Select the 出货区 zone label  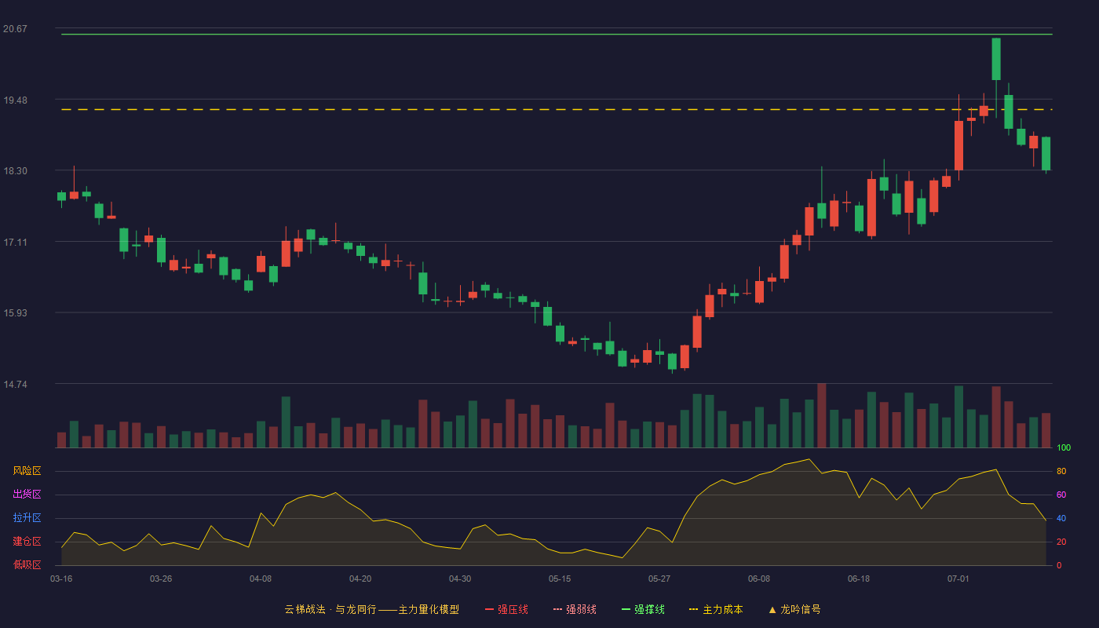[x=27, y=495]
